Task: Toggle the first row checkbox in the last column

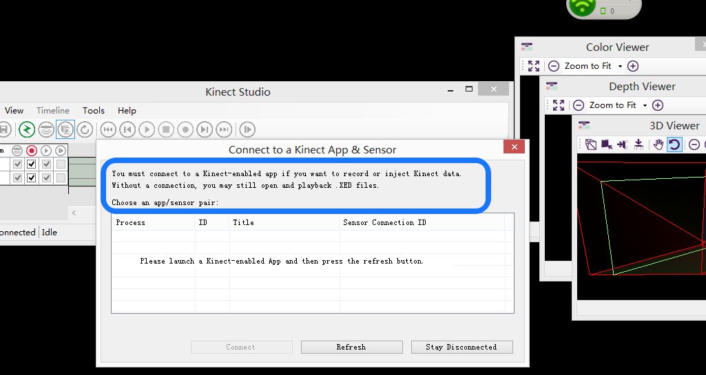Action: tap(61, 164)
